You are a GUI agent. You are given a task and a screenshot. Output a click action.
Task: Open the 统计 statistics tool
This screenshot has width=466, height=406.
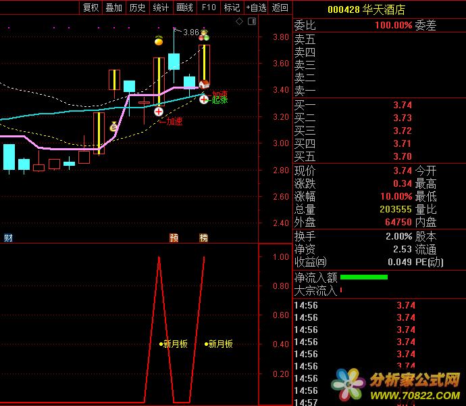pos(161,7)
